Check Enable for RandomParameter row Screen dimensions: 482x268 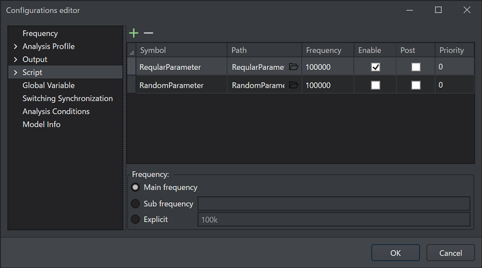pos(375,85)
